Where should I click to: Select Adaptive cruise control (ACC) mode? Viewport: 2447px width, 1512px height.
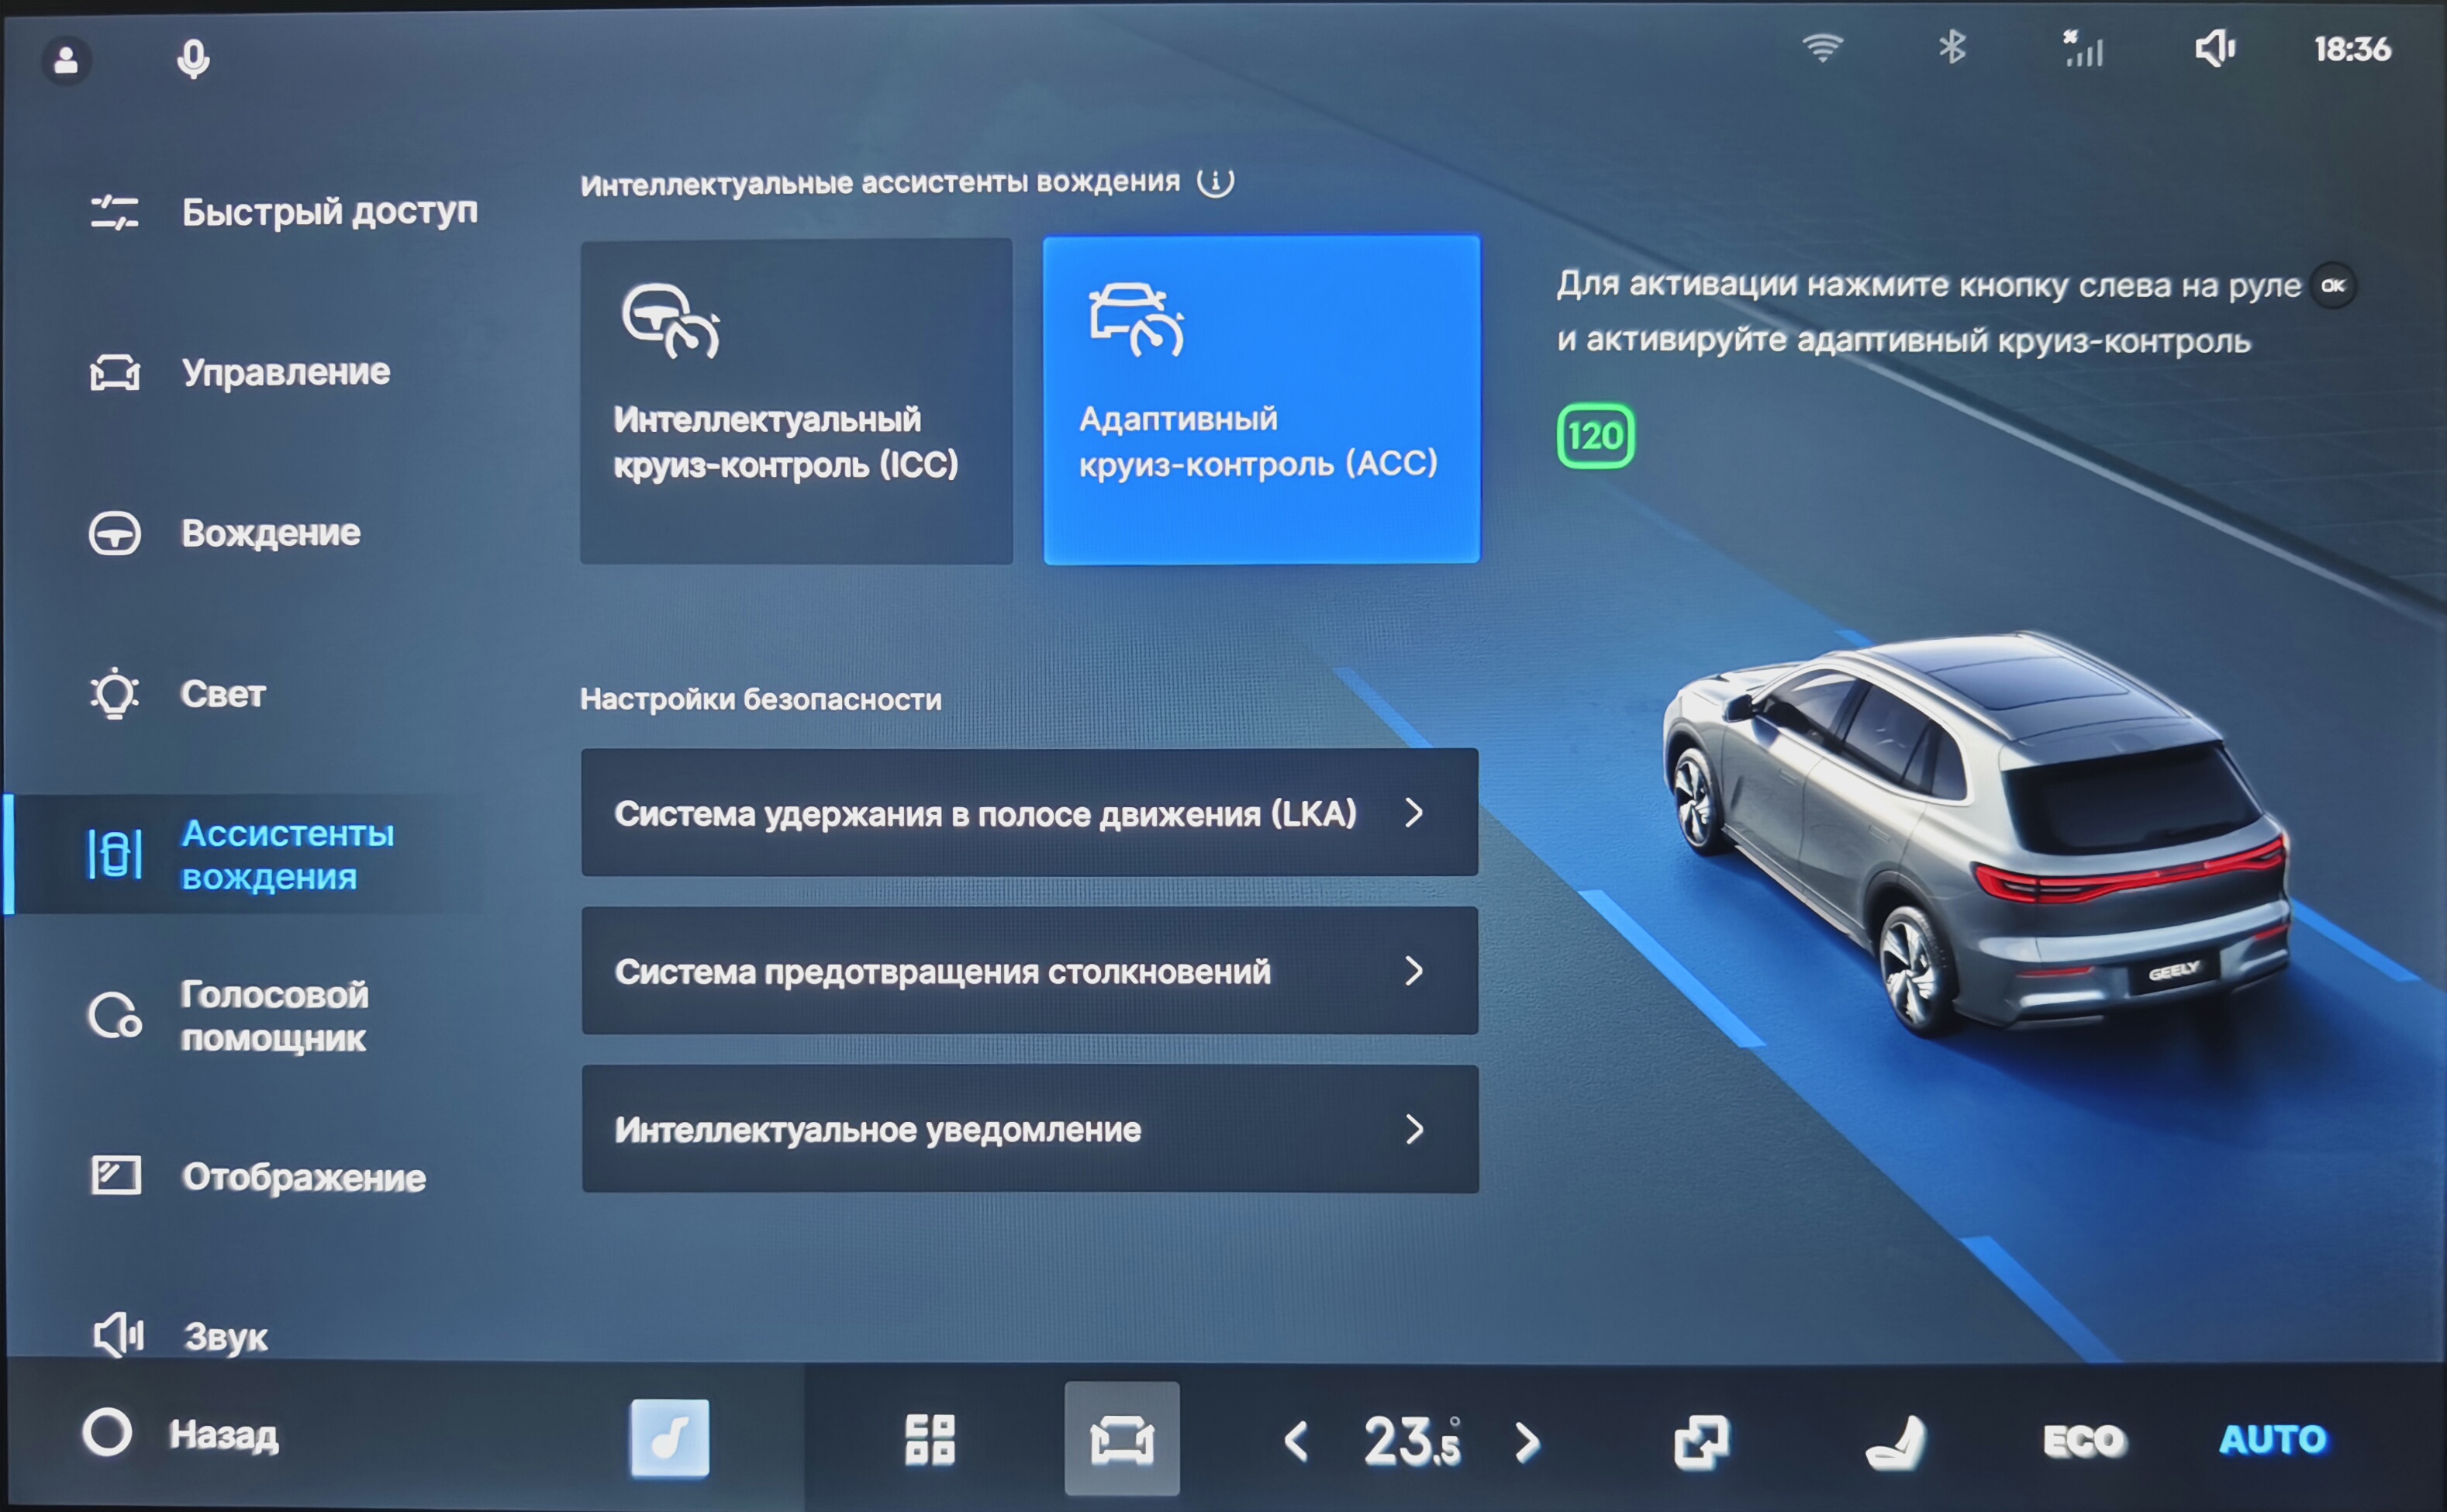tap(1261, 401)
